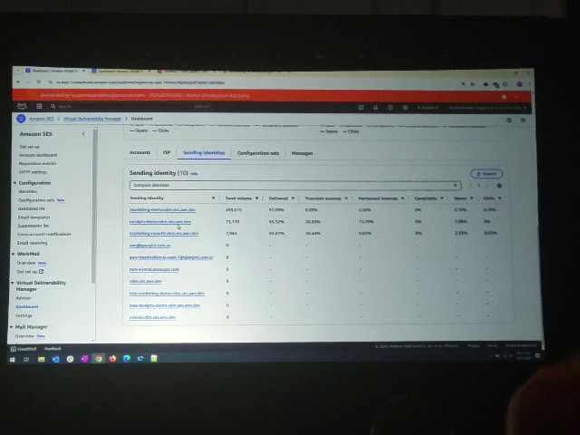
Task: Go to Virtual Deliverability Manager breadcrumb
Action: tap(92, 119)
